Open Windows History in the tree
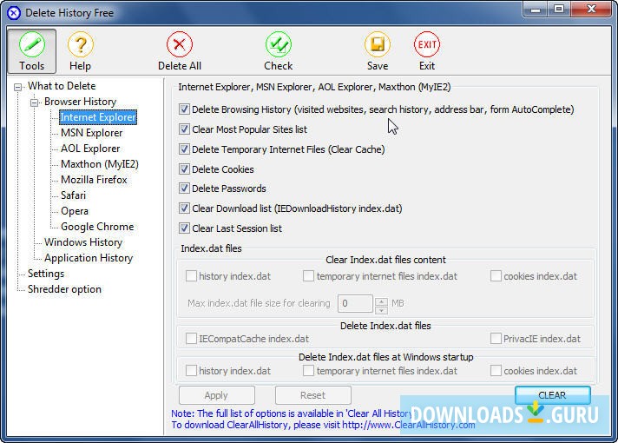Image resolution: width=618 pixels, height=443 pixels. (x=83, y=242)
